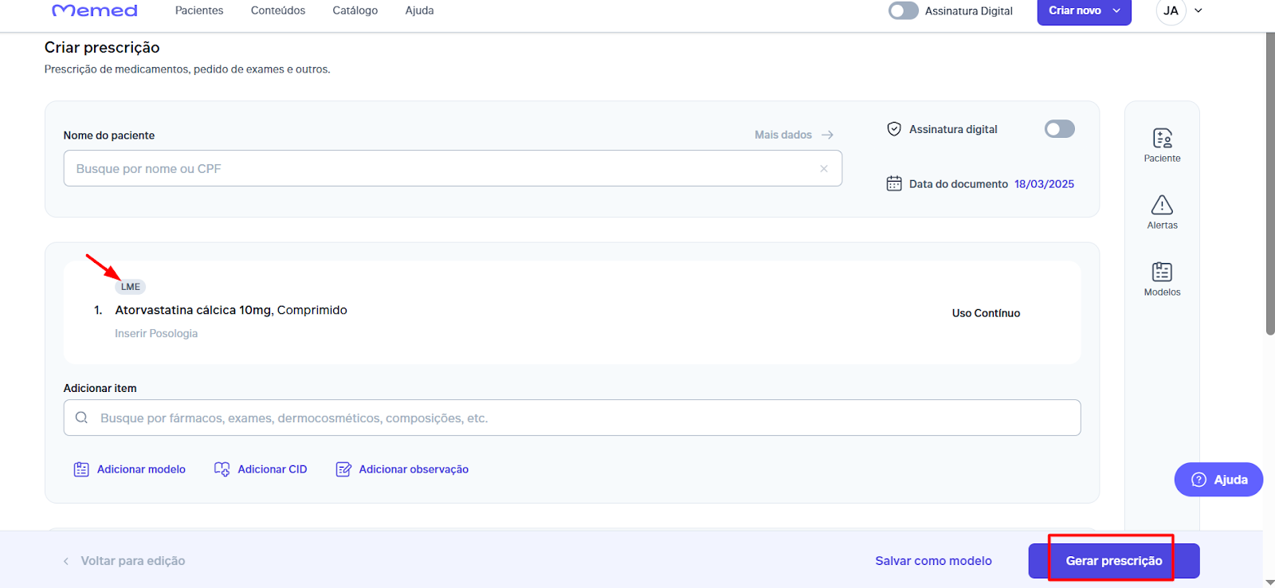This screenshot has height=588, width=1275.
Task: Expand the user account chevron
Action: [x=1198, y=10]
